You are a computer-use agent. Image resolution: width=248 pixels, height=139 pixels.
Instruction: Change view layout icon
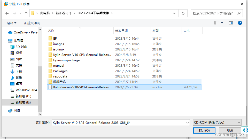216,23
